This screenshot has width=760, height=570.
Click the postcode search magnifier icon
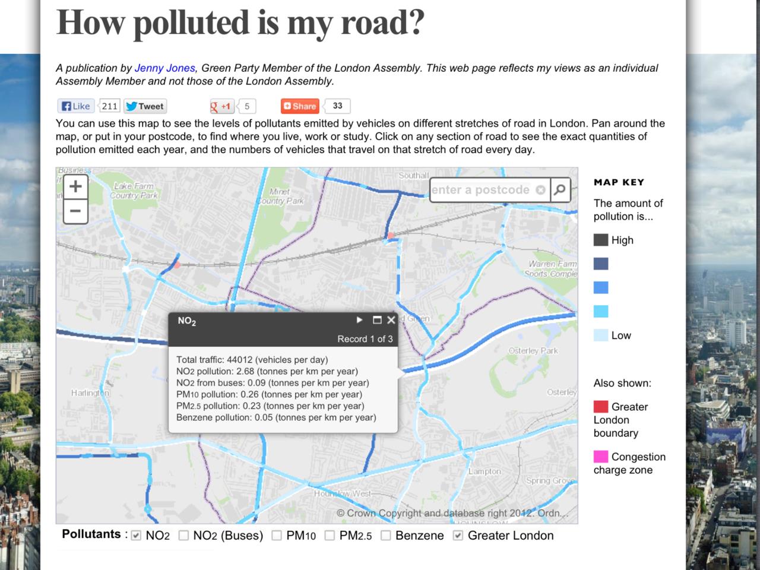click(x=559, y=190)
